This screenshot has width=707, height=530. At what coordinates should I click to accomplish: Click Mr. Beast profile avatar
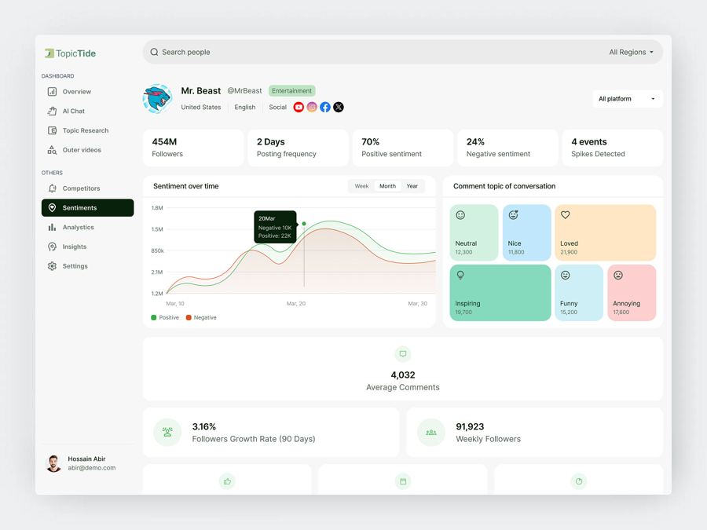click(x=157, y=98)
